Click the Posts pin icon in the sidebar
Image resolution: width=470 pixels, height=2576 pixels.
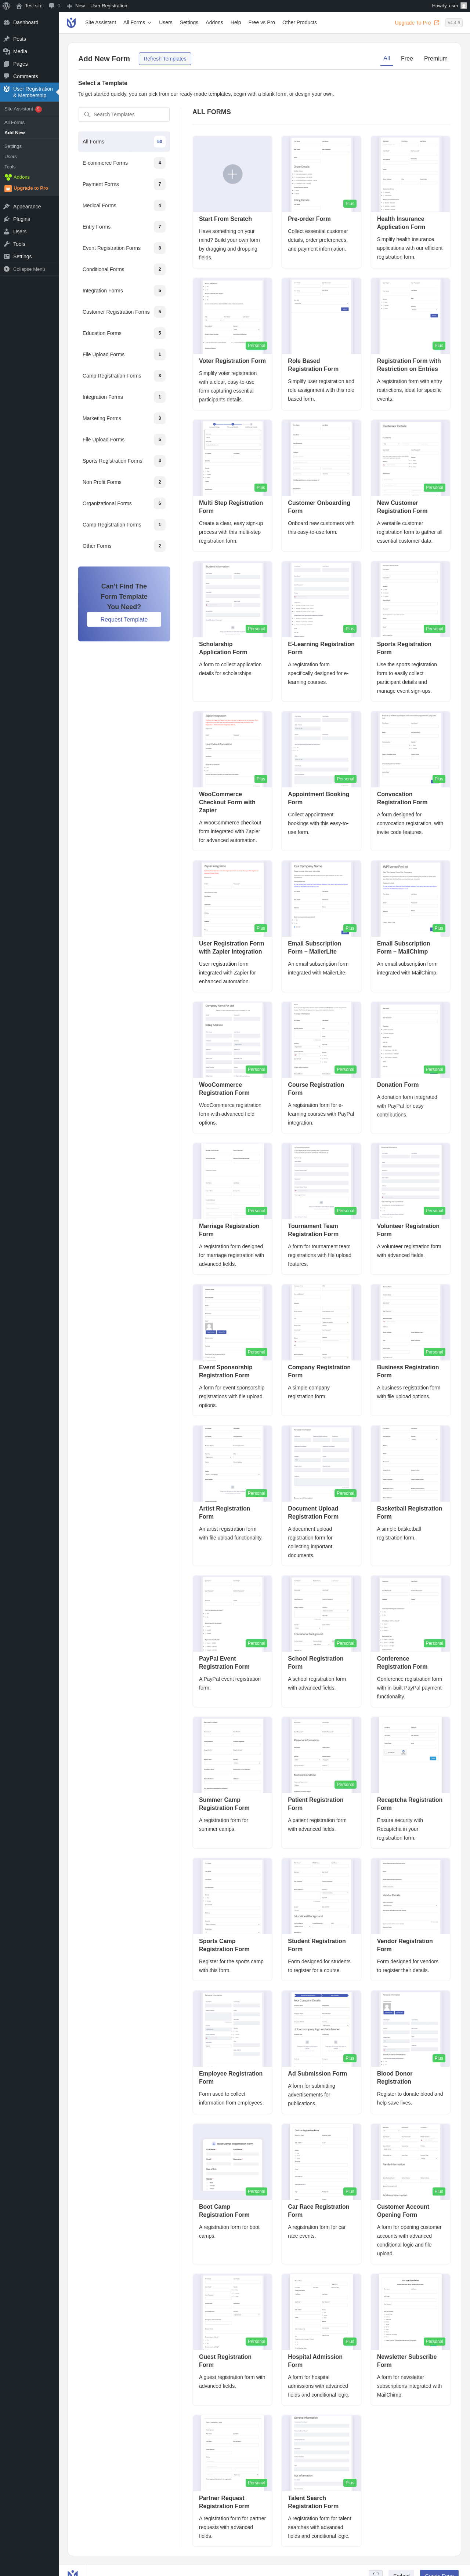click(7, 39)
